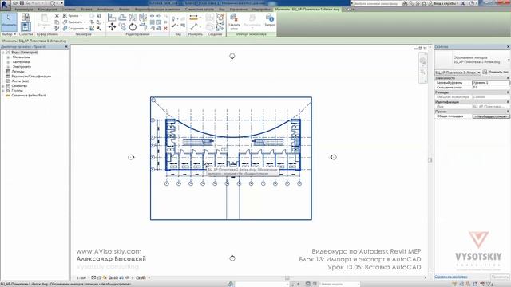Click the Общая площадка value button
Viewport: 511px width, 287px height.
(x=491, y=116)
